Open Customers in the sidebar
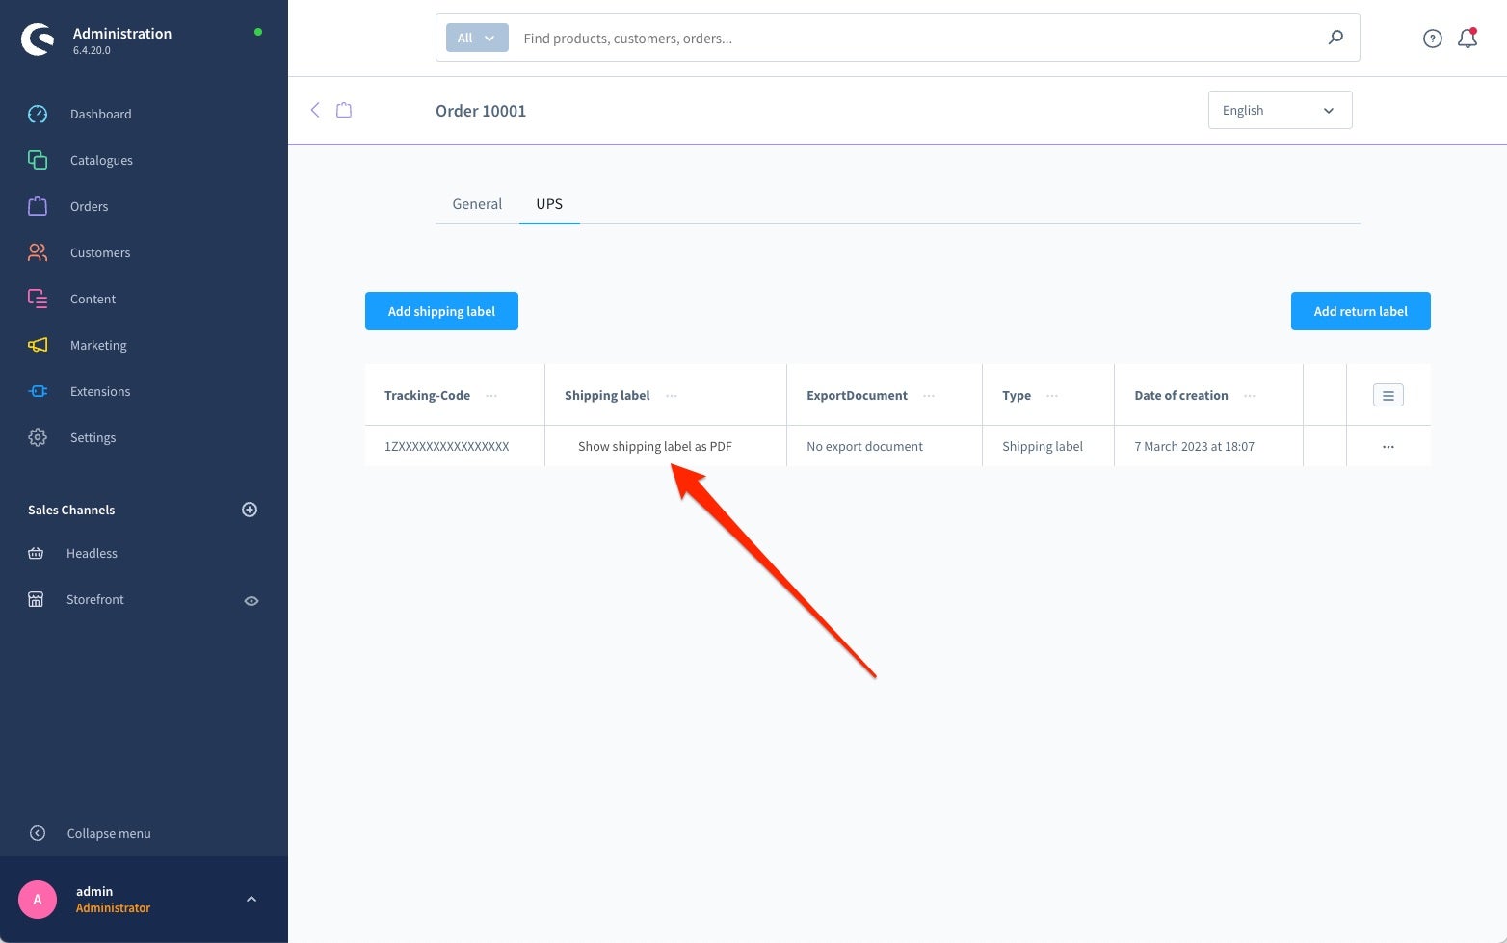 point(100,252)
